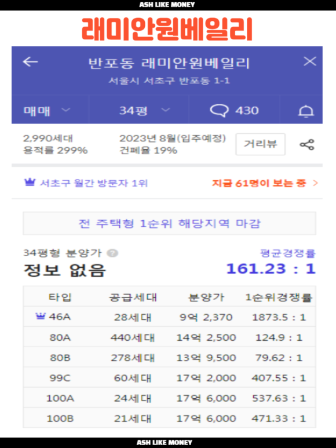
Task: Click the 정보 없음 price text
Action: click(x=64, y=270)
